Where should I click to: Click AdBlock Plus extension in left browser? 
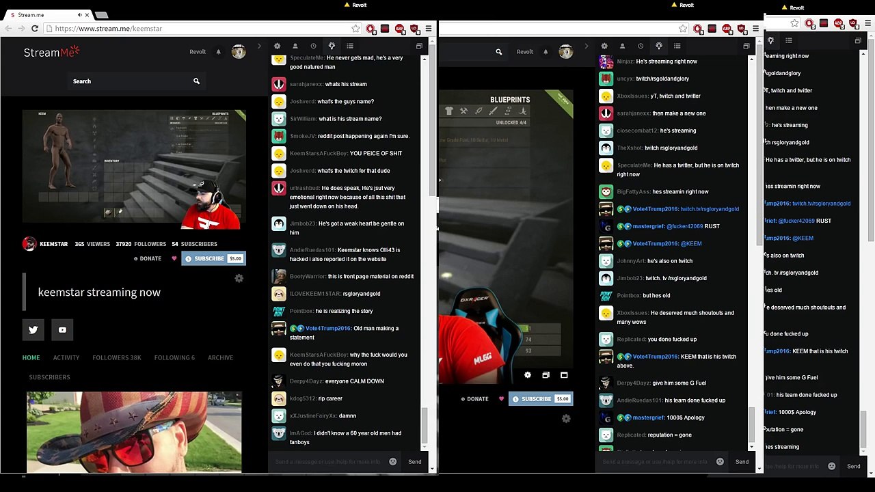(x=400, y=29)
